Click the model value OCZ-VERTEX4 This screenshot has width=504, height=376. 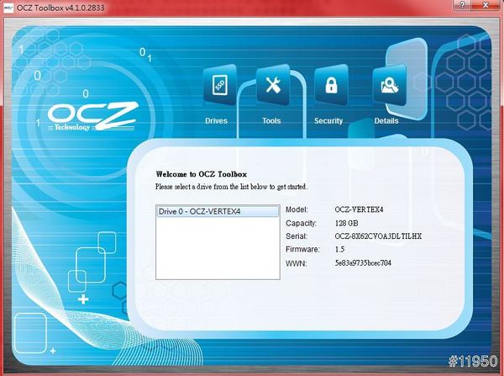click(359, 209)
